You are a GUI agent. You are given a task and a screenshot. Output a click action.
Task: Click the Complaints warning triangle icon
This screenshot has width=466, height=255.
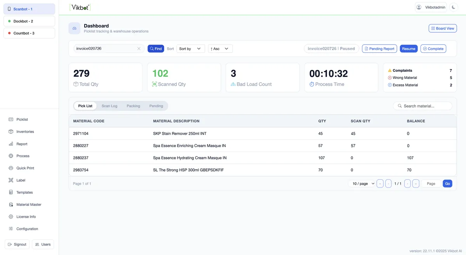[x=390, y=71]
